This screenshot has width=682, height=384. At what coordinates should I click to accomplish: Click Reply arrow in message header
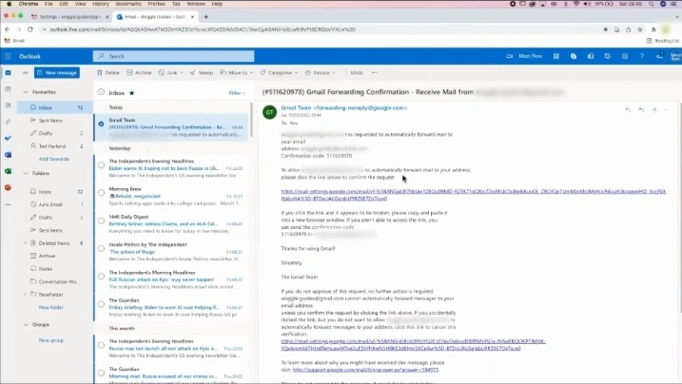click(x=628, y=110)
